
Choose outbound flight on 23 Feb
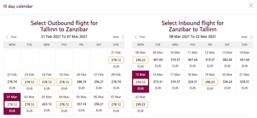(29, 82)
